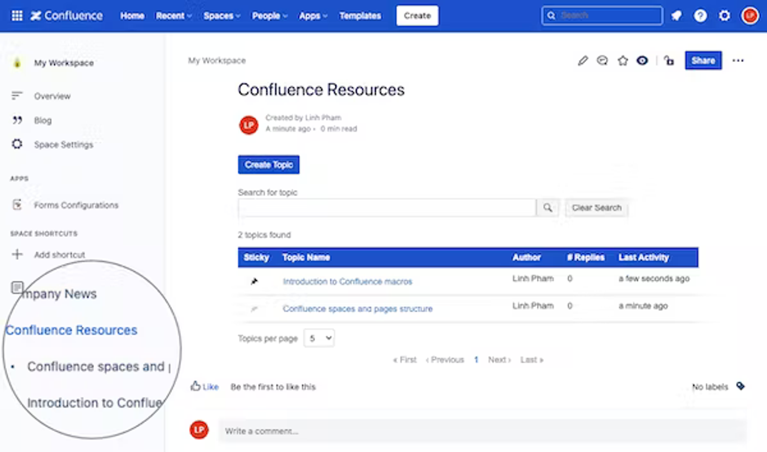Click the Space Settings gear icon
767x452 pixels.
[x=17, y=144]
